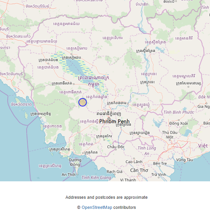Click the Dương Đông island town label
This screenshot has height=210, width=210.
tap(75, 162)
